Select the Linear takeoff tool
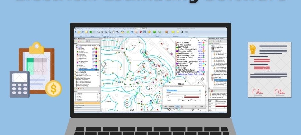 coord(132,32)
